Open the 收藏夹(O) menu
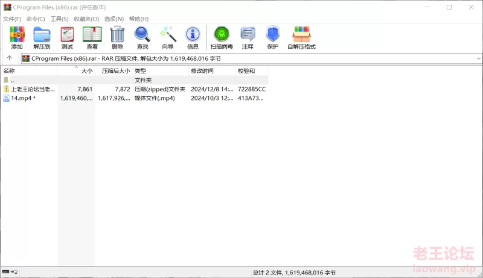This screenshot has width=483, height=278. coord(86,19)
